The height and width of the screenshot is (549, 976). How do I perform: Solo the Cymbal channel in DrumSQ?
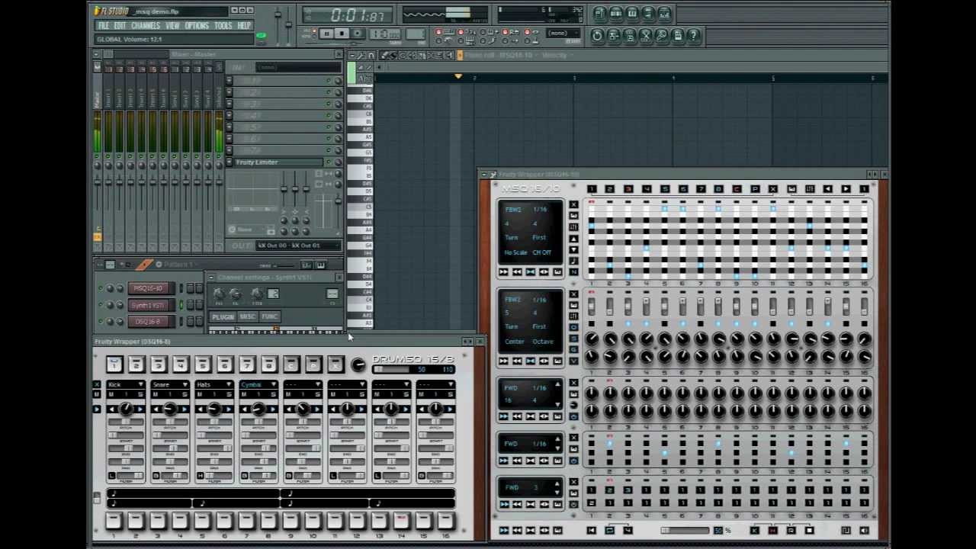click(x=273, y=394)
